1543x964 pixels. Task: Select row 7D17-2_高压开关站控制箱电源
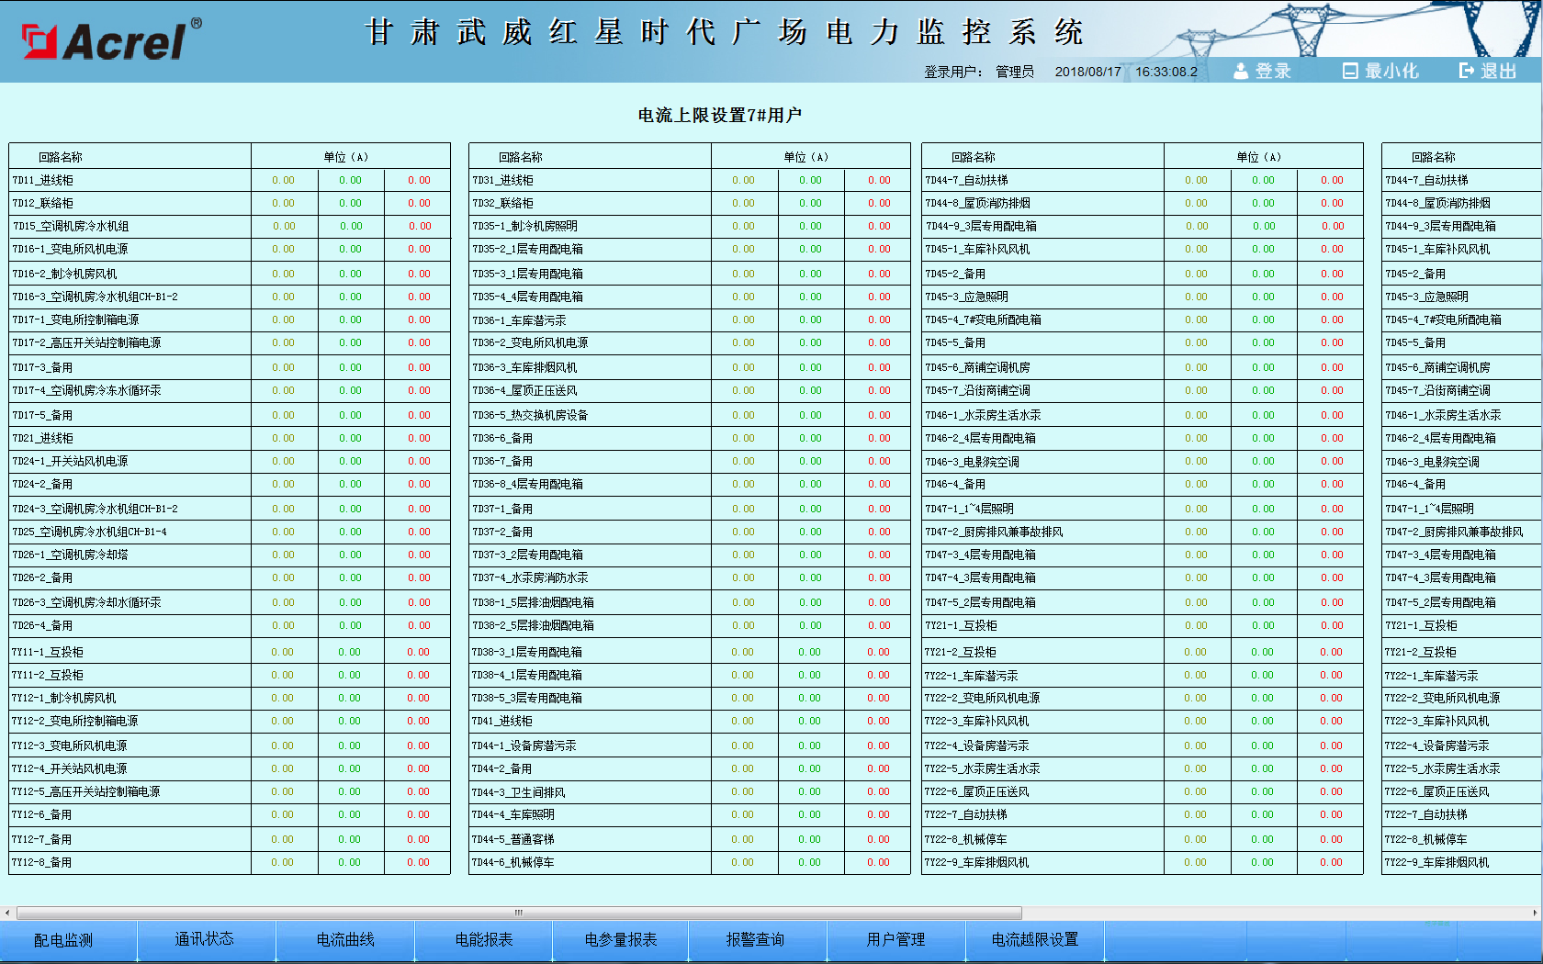click(230, 343)
